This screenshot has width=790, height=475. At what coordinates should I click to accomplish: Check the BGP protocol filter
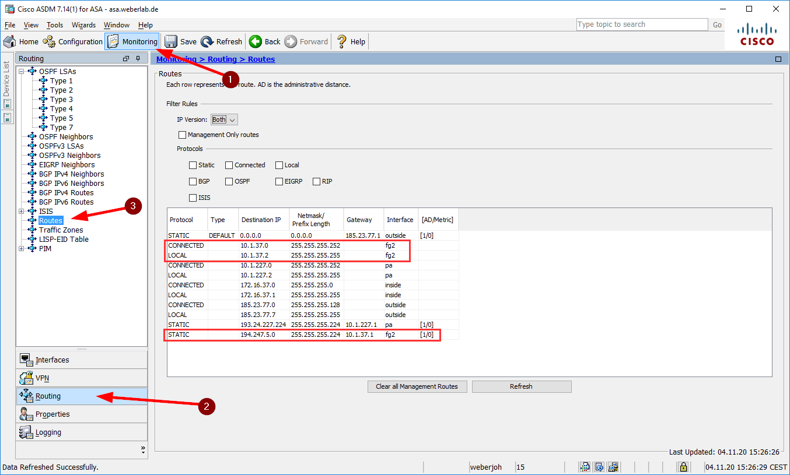pyautogui.click(x=193, y=181)
